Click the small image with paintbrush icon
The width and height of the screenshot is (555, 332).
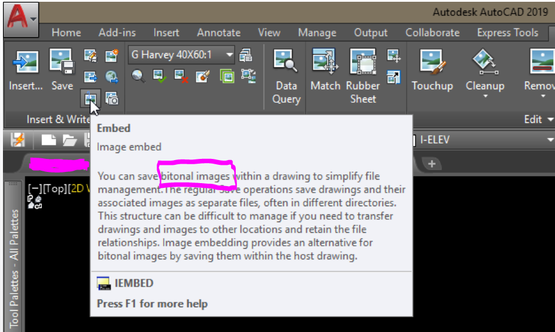(x=203, y=76)
